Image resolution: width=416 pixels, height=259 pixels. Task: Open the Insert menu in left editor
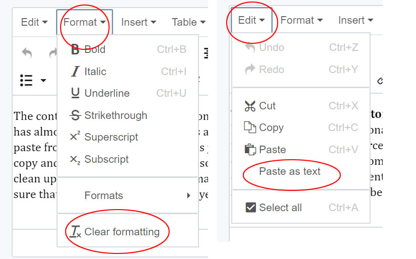[138, 22]
